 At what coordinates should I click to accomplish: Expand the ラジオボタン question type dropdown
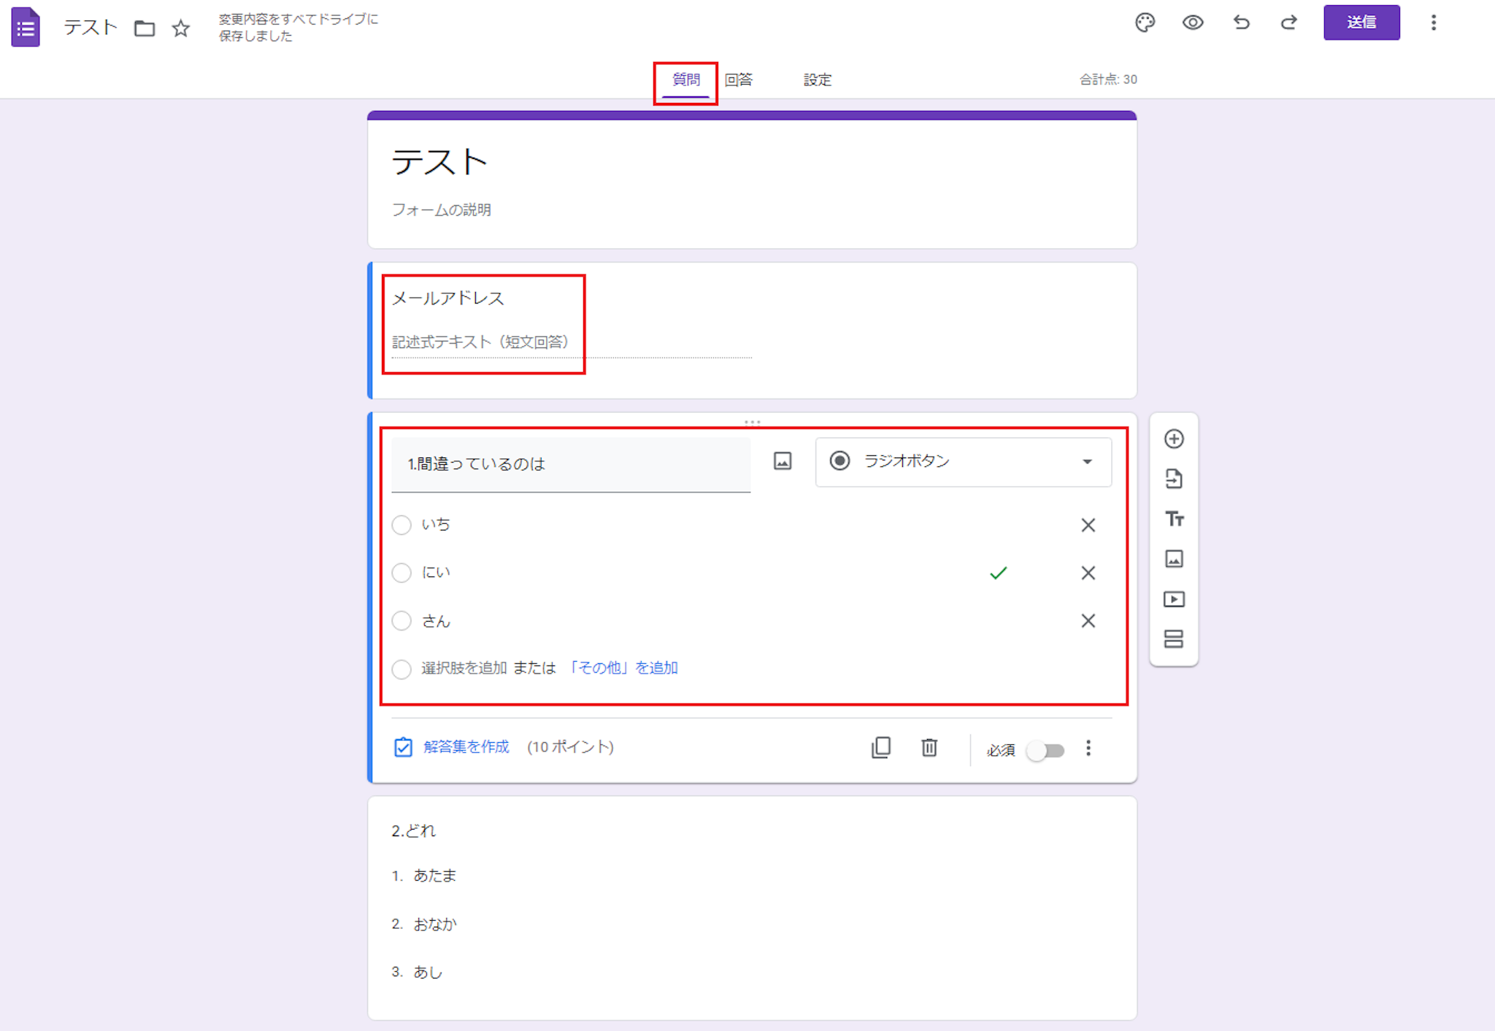[x=963, y=462]
